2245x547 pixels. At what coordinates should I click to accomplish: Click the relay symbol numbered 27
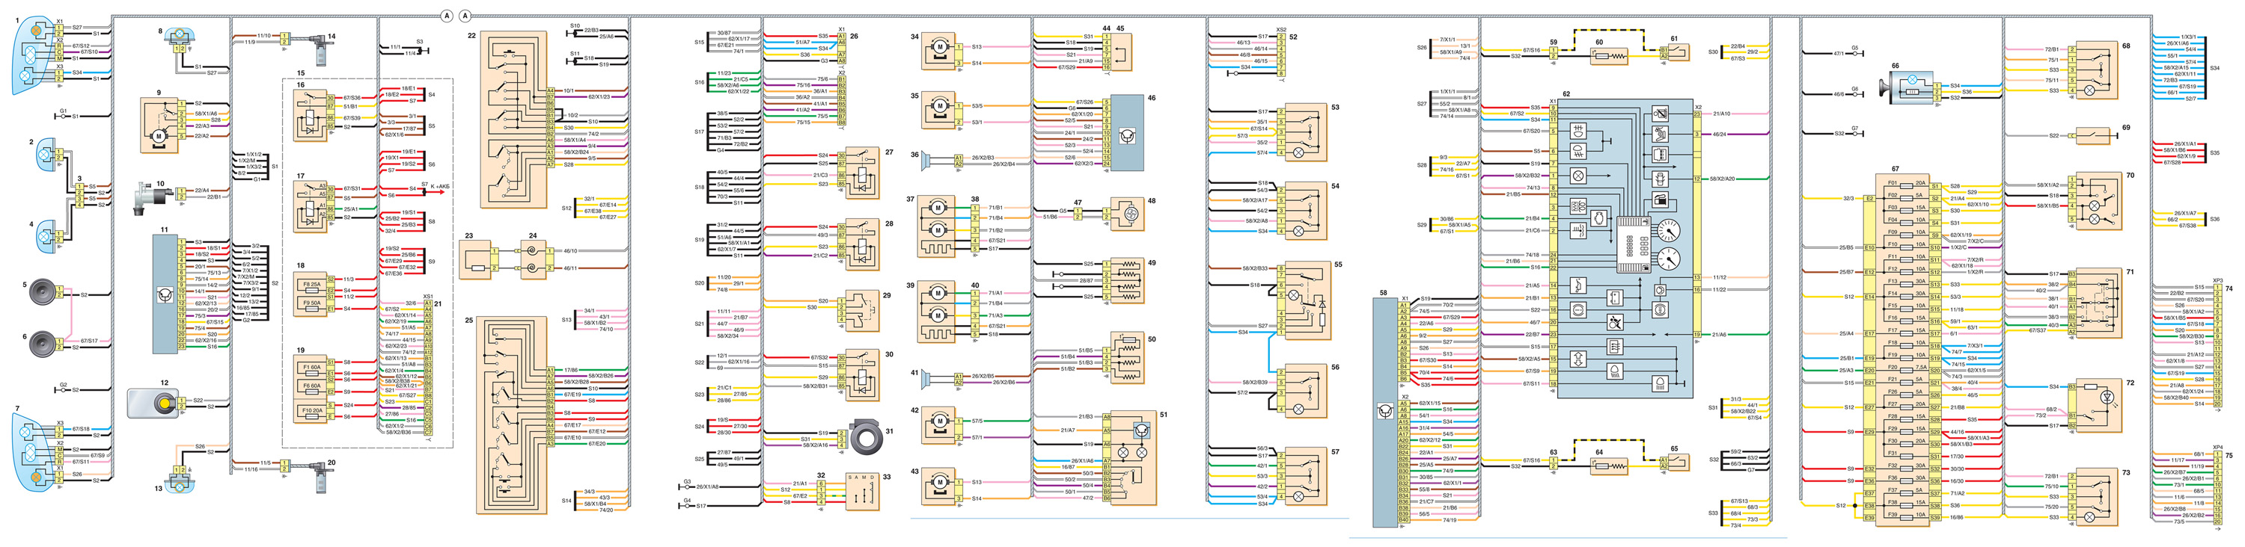[862, 172]
